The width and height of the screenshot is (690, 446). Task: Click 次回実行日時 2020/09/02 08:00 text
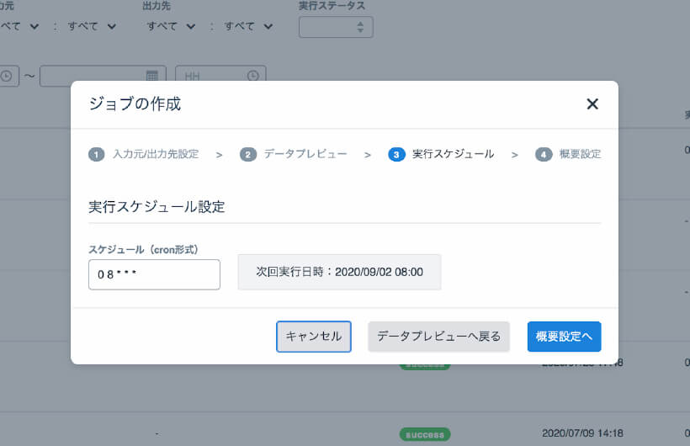[339, 272]
